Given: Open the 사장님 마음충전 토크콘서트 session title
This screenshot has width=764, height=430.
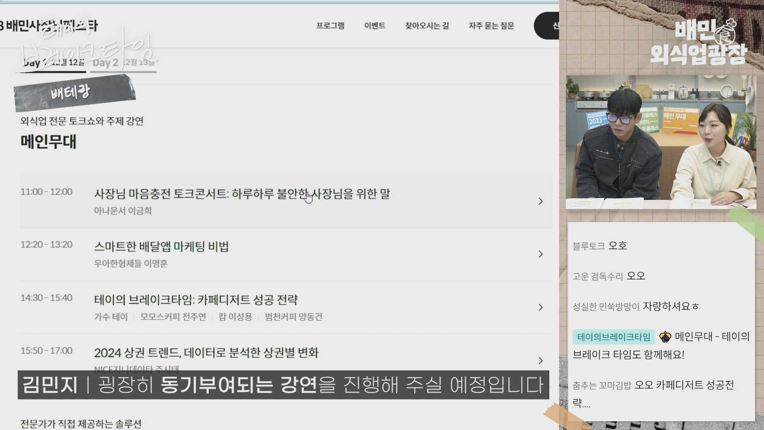Looking at the screenshot, I should coord(242,194).
